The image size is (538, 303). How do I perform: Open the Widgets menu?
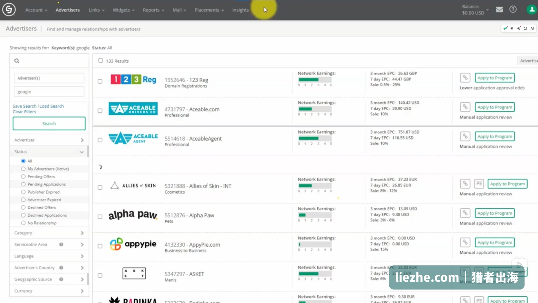click(x=124, y=10)
